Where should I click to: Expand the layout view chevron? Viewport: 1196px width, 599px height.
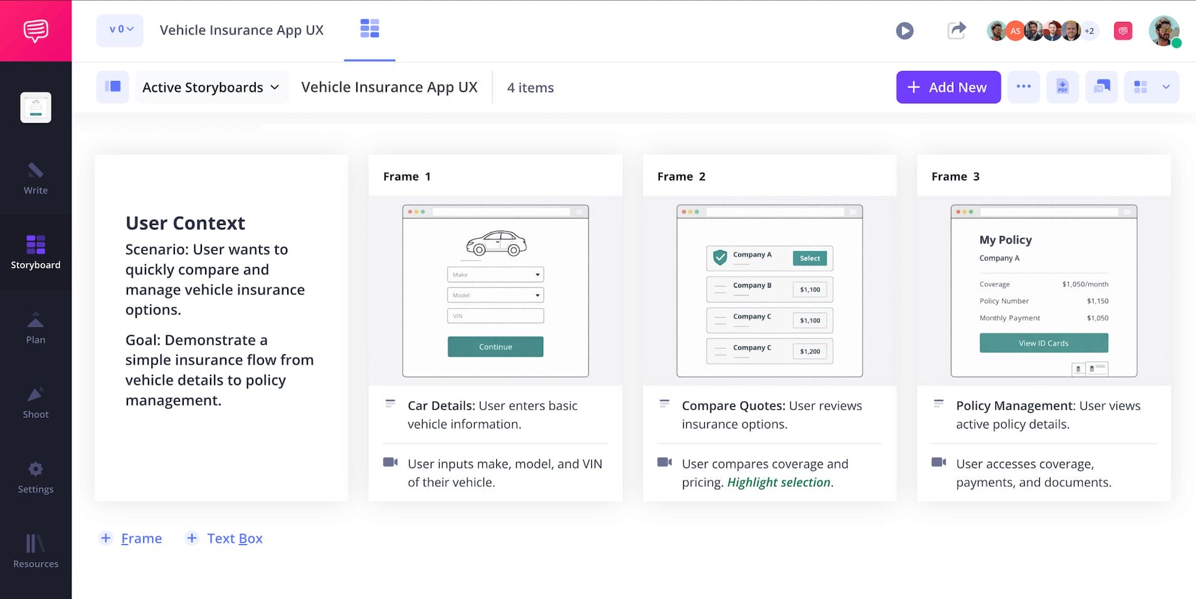coord(1167,87)
